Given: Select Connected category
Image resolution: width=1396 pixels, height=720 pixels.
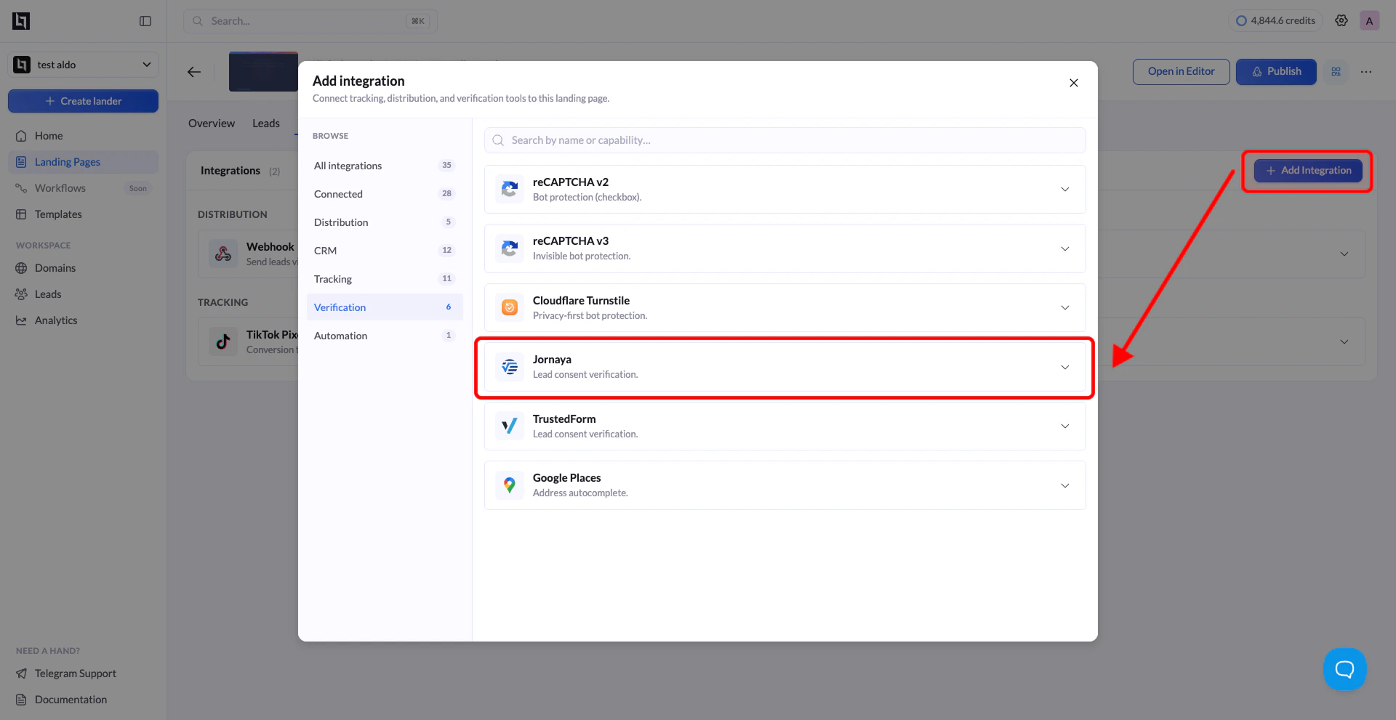Looking at the screenshot, I should click(385, 194).
